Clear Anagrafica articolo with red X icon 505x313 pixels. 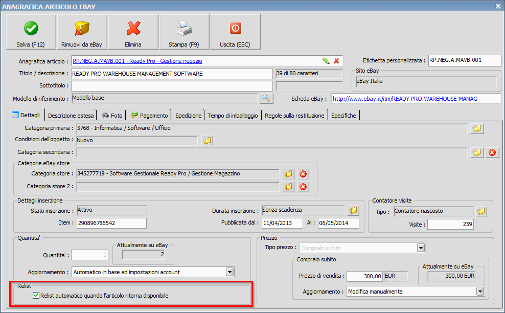pyautogui.click(x=336, y=60)
